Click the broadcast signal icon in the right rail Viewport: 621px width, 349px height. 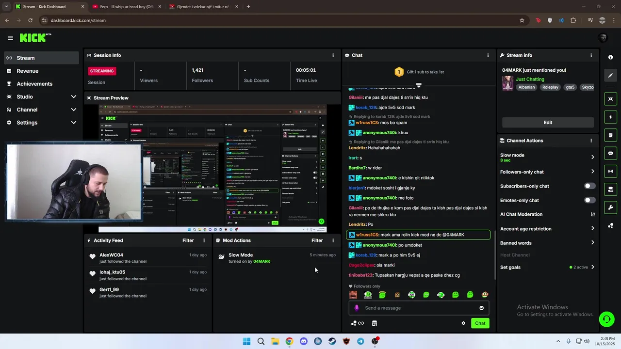pos(610,171)
